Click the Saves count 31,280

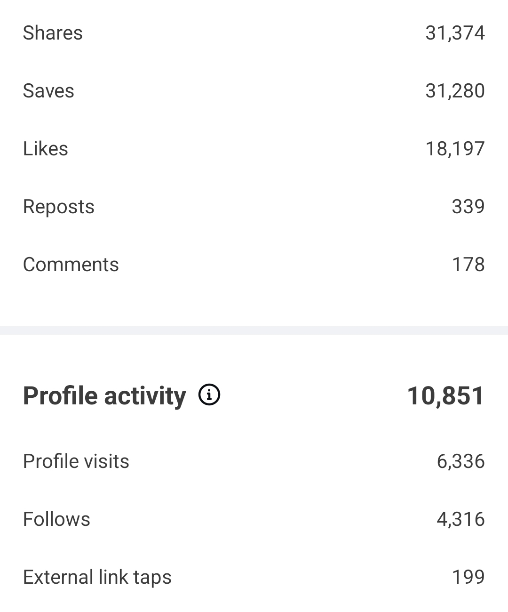click(x=455, y=91)
